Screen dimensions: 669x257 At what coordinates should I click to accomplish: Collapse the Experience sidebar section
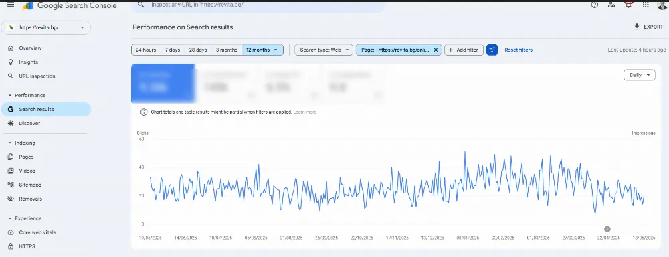25,218
